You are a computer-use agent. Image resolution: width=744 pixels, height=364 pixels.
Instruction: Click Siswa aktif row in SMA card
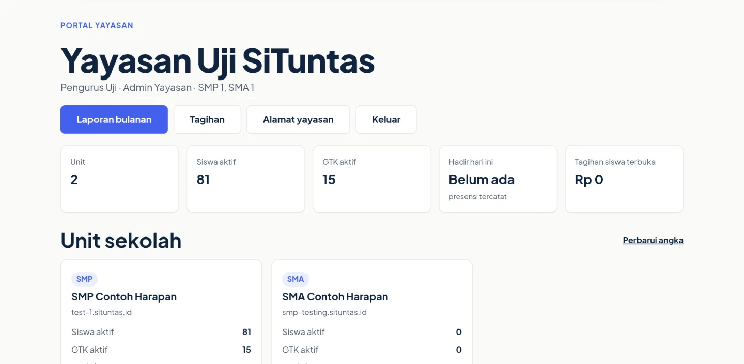[372, 332]
